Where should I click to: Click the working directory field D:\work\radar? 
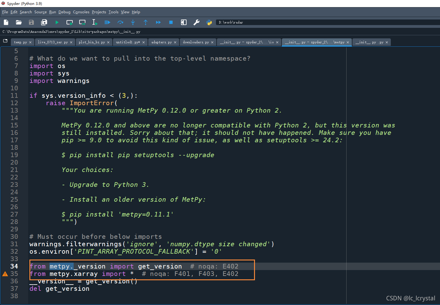328,22
